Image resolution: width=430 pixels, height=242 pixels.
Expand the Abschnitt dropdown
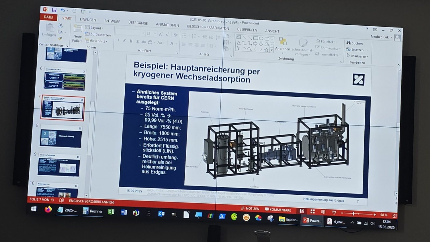click(96, 41)
